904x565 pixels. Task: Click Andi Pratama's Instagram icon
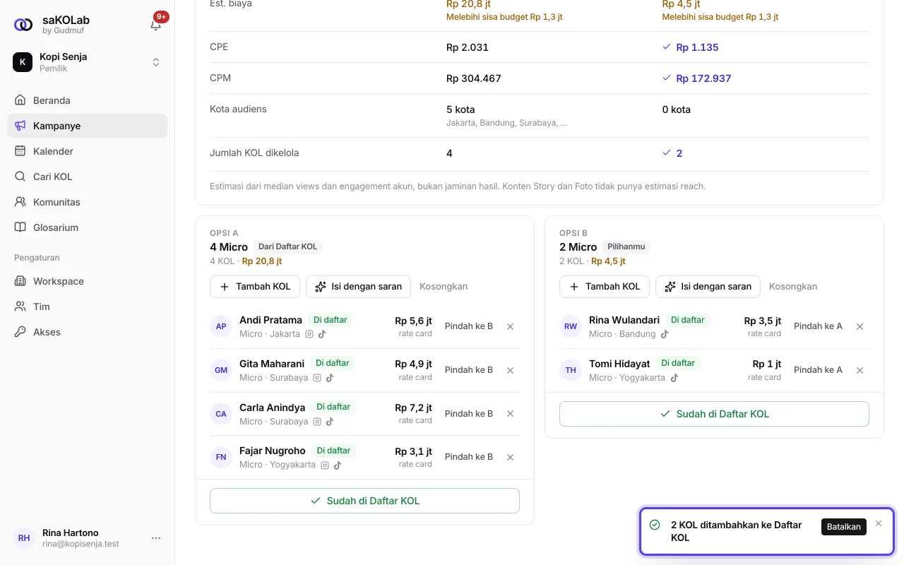click(309, 334)
